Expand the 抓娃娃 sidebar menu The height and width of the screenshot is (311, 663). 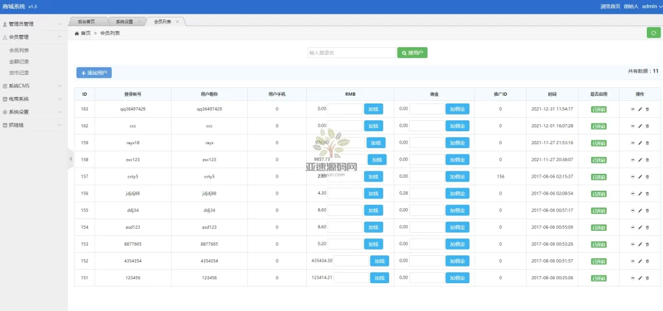click(34, 125)
